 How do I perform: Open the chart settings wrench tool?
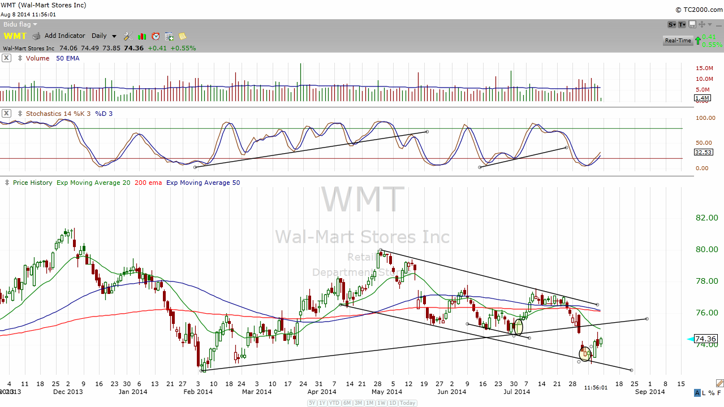click(x=128, y=36)
